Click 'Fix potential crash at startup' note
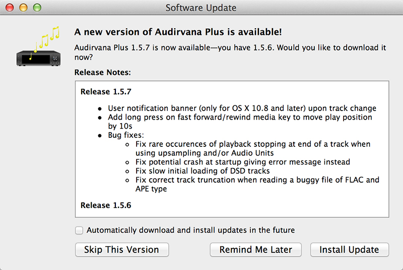Viewport: 403px width, 270px height. 243,162
